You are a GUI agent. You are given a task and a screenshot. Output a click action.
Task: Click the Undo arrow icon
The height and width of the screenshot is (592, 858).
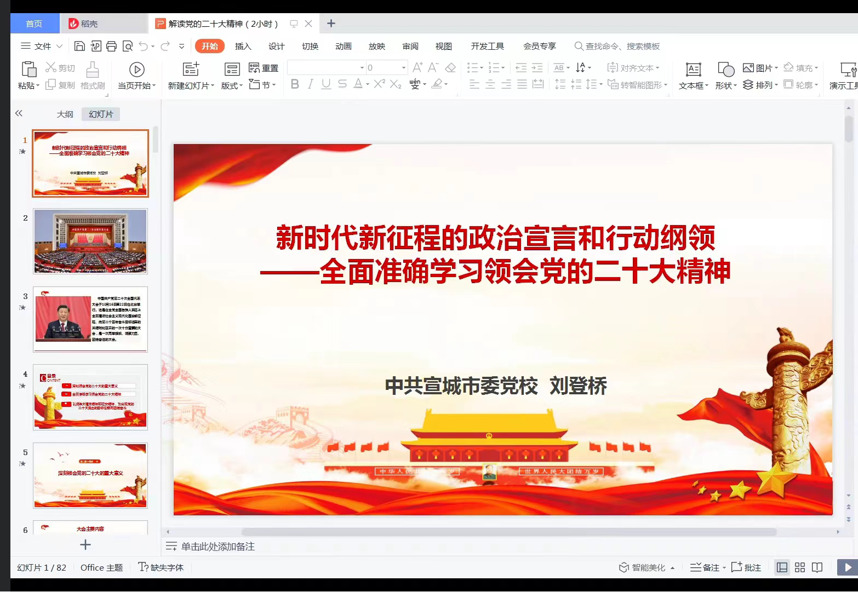tap(144, 46)
